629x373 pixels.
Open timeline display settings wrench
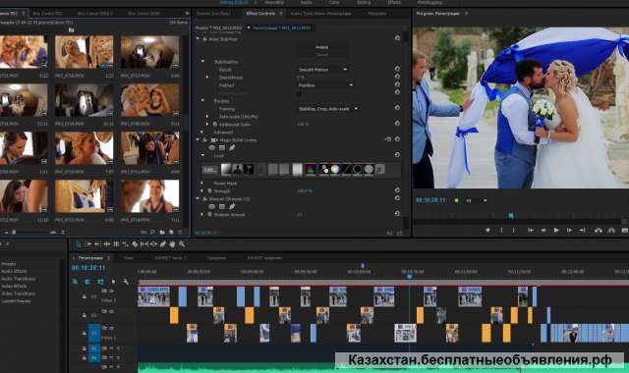pyautogui.click(x=125, y=282)
